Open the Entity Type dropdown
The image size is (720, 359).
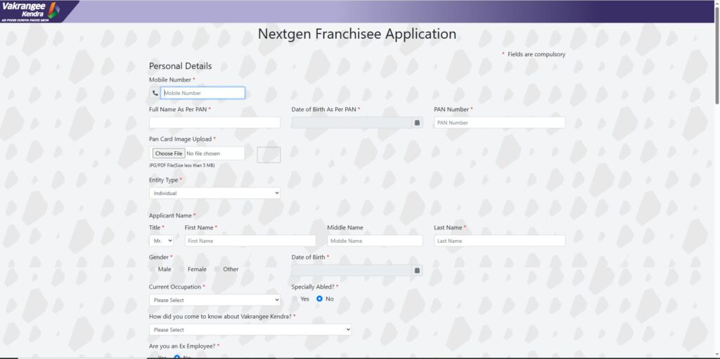click(x=214, y=193)
